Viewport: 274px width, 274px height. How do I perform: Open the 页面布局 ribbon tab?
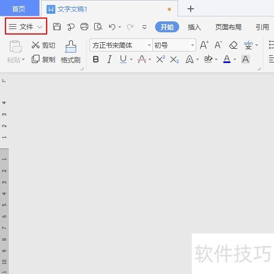[228, 27]
